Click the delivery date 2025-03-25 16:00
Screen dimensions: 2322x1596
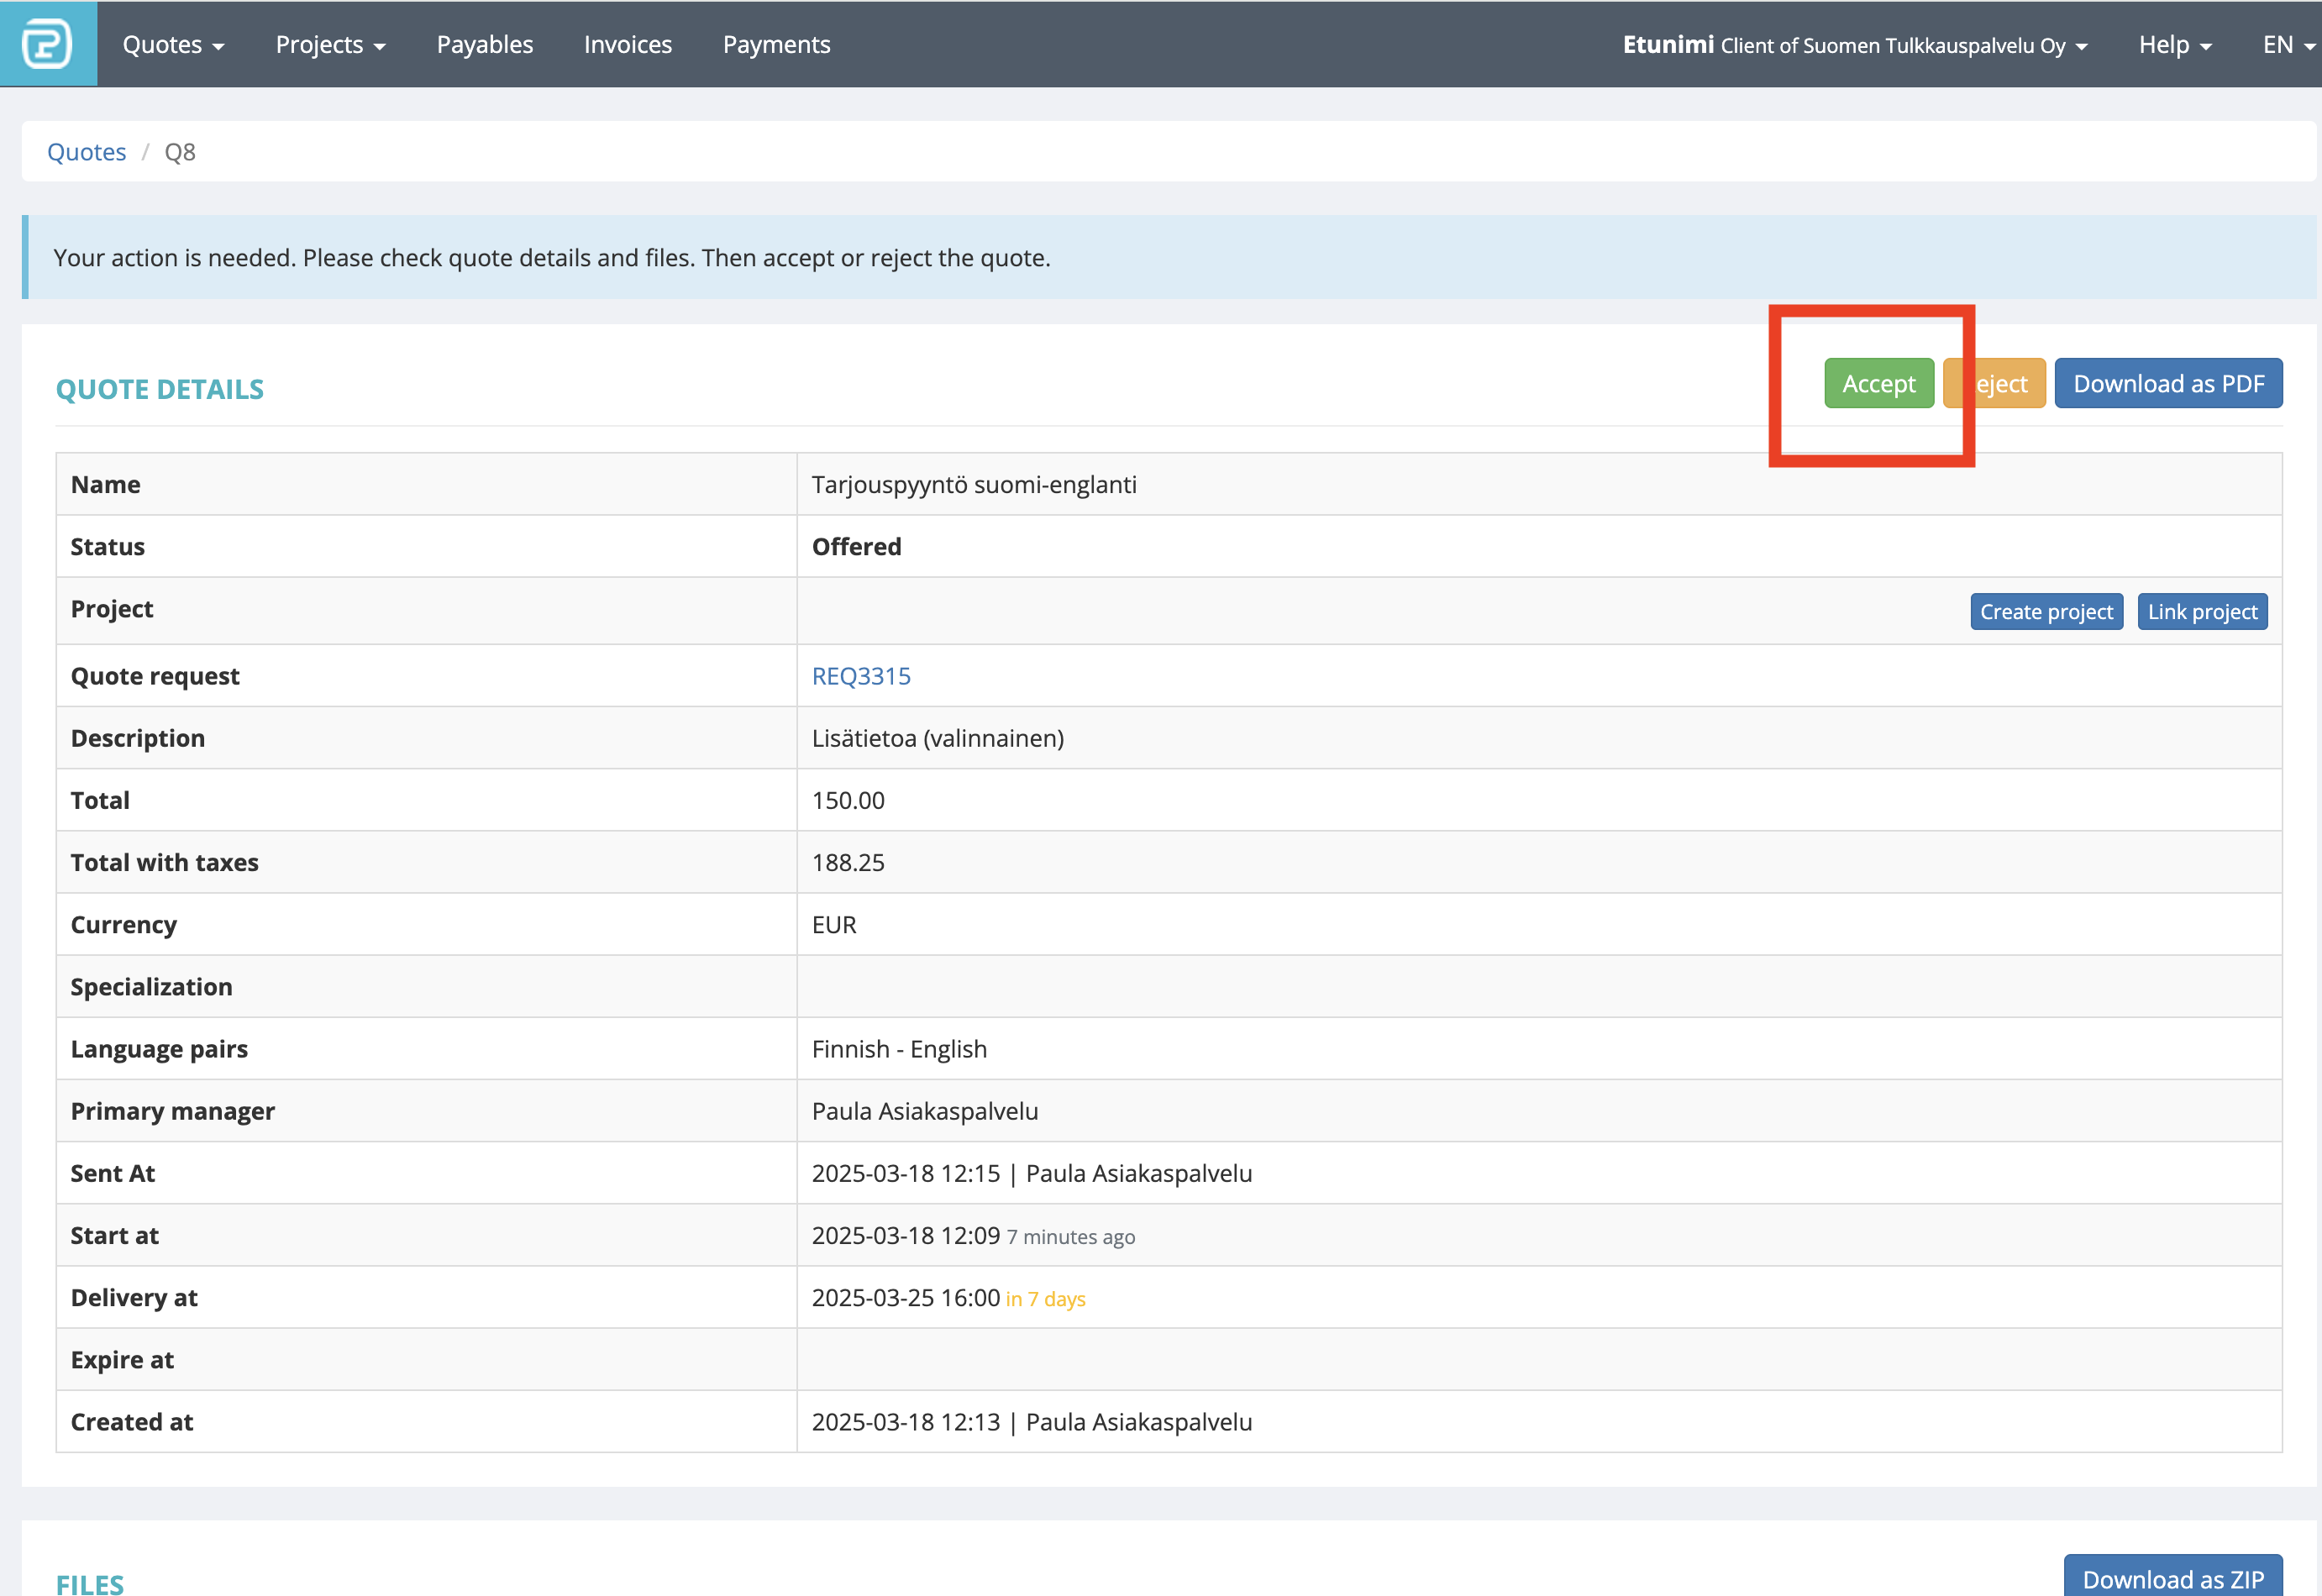point(906,1298)
